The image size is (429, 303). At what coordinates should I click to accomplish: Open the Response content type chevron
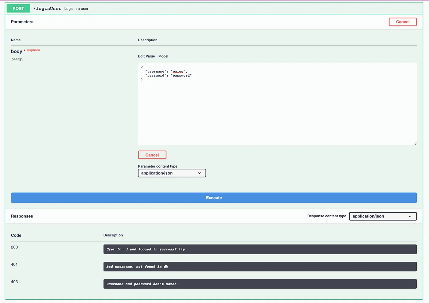[410, 216]
